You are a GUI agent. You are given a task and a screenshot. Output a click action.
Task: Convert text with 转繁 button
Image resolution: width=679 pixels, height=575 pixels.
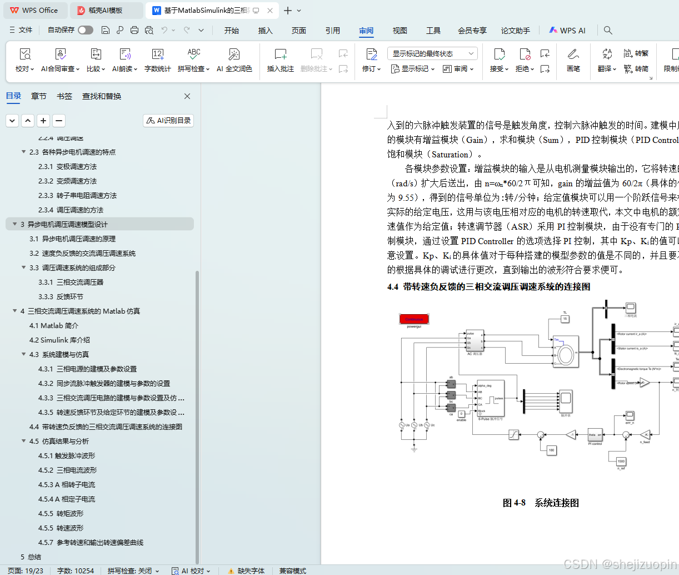pyautogui.click(x=636, y=53)
